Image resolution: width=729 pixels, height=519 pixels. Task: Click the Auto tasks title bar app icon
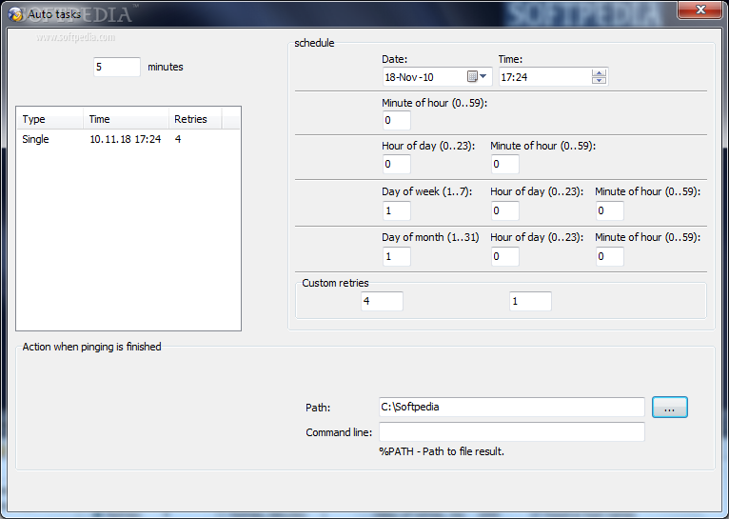[15, 14]
